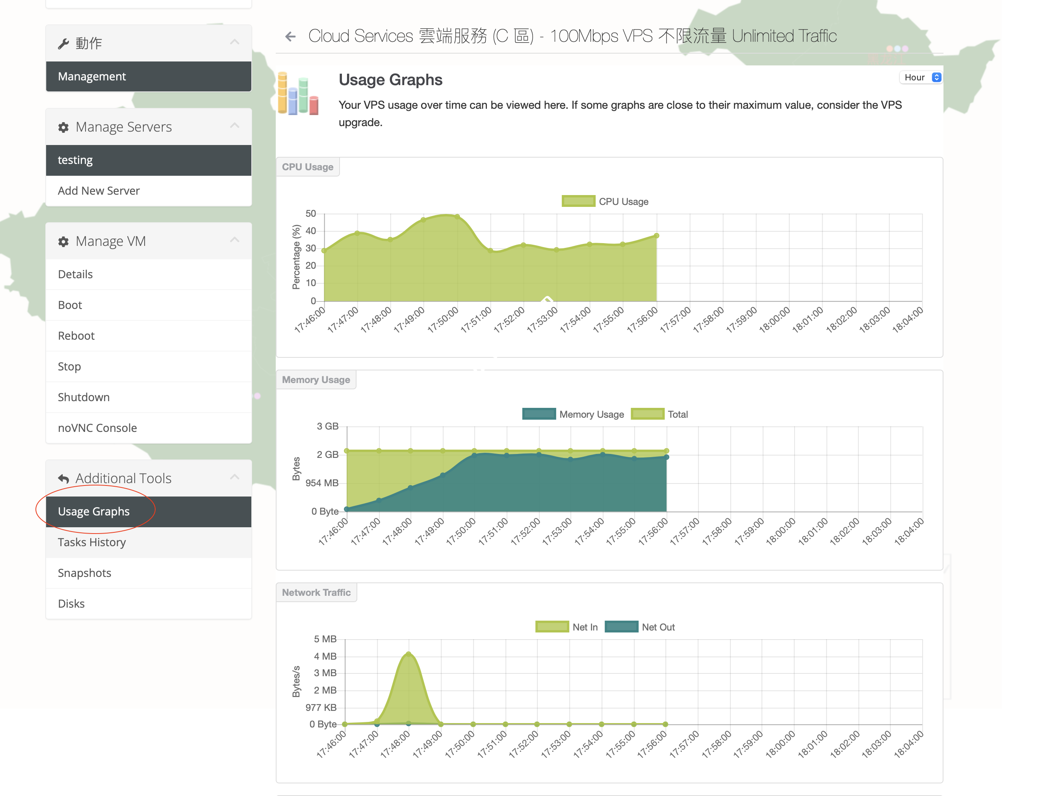Hide the Memory Usage legend series

(x=539, y=414)
